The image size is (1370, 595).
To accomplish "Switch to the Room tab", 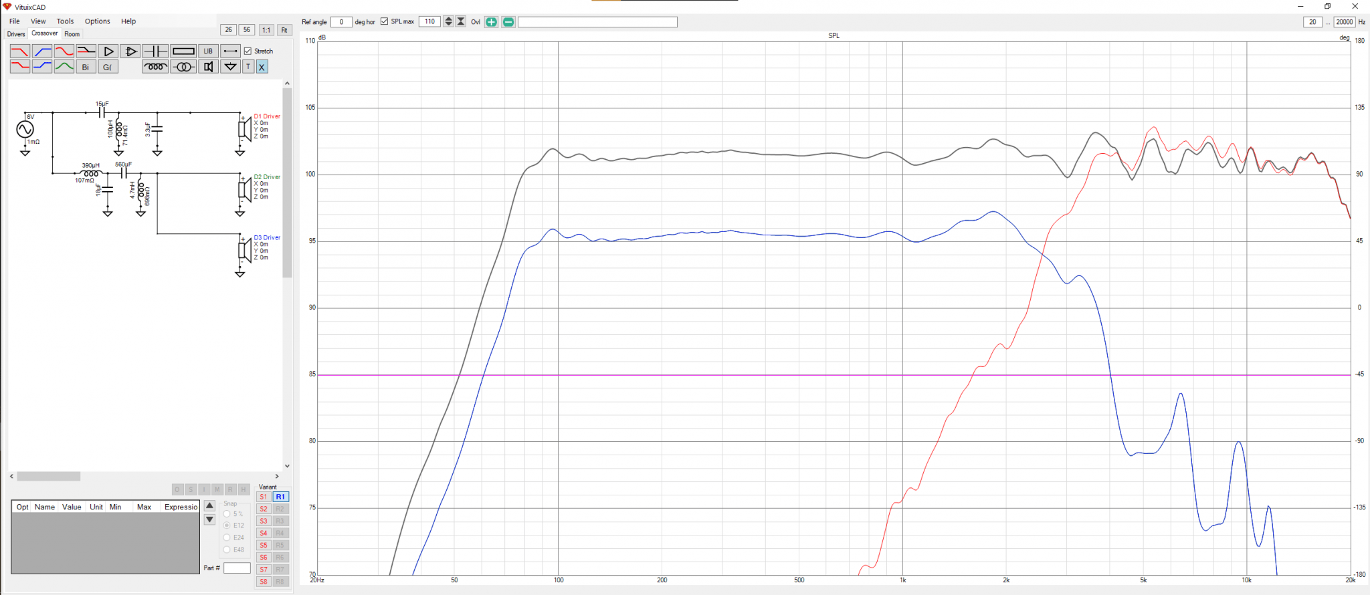I will pos(72,34).
